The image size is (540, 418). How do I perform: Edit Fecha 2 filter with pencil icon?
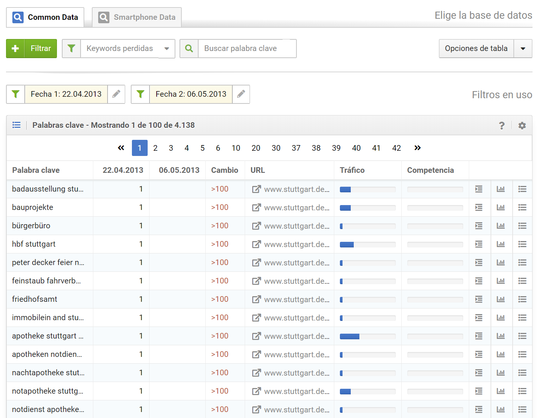(241, 94)
